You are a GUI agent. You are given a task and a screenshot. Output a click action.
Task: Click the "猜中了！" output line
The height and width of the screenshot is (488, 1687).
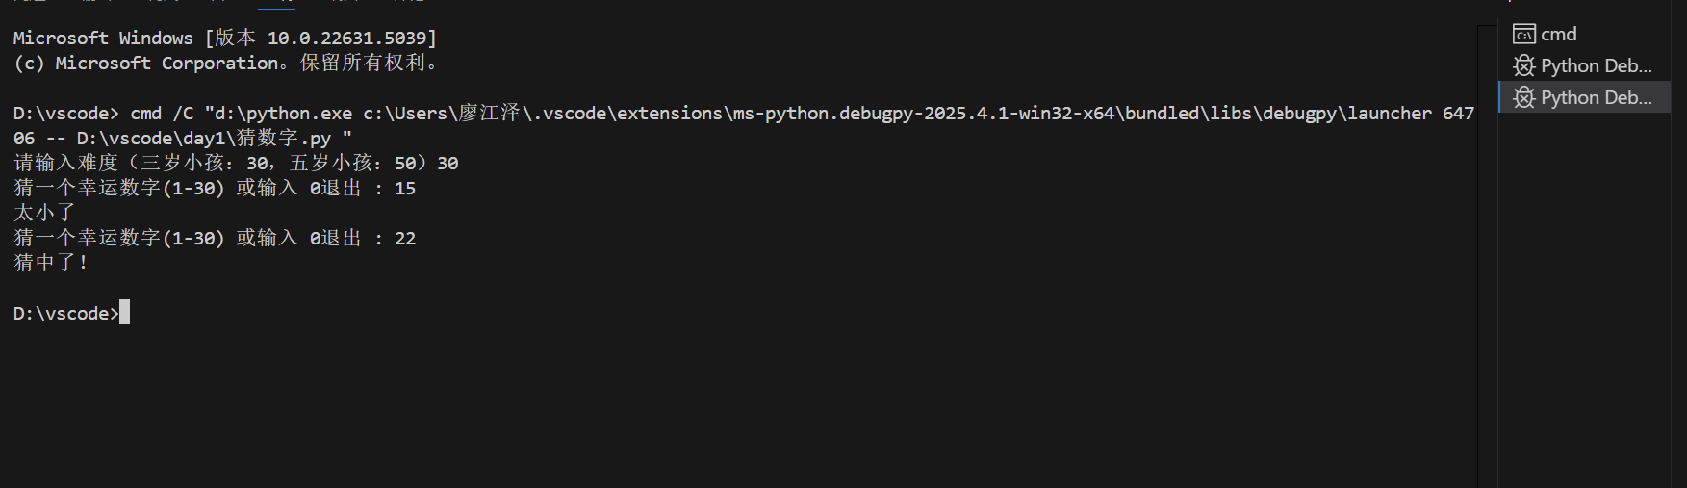pyautogui.click(x=51, y=263)
